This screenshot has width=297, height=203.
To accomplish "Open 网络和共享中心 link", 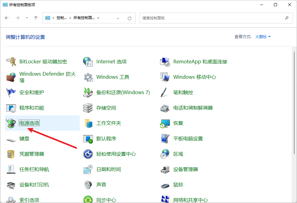I will pos(191,200).
